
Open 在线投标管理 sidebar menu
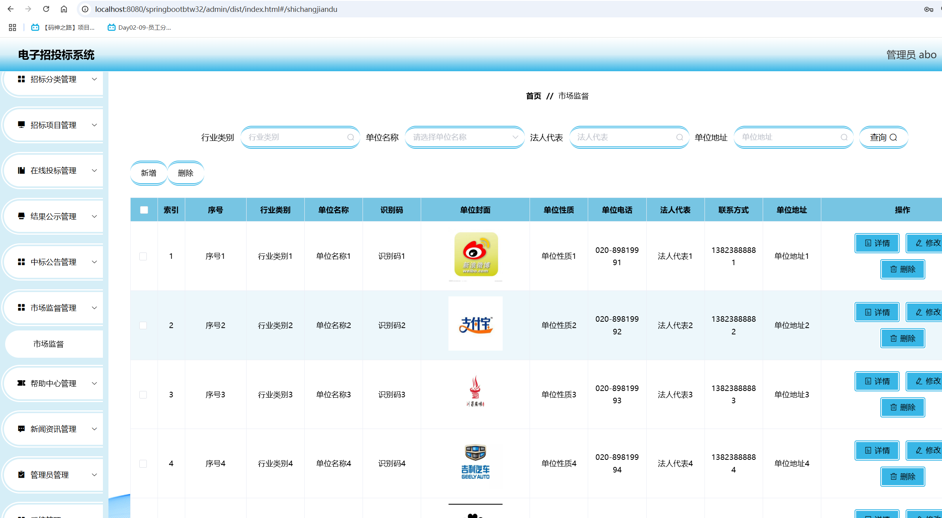pos(53,171)
